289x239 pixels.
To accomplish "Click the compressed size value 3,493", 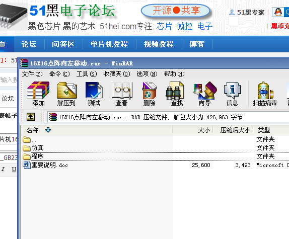I will point(243,165).
